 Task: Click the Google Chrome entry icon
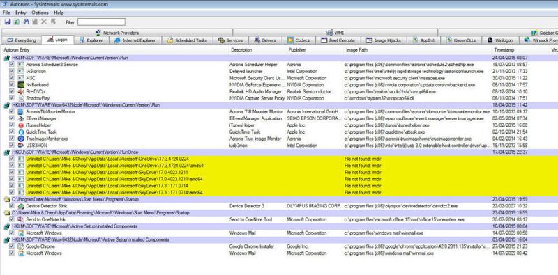(x=21, y=246)
